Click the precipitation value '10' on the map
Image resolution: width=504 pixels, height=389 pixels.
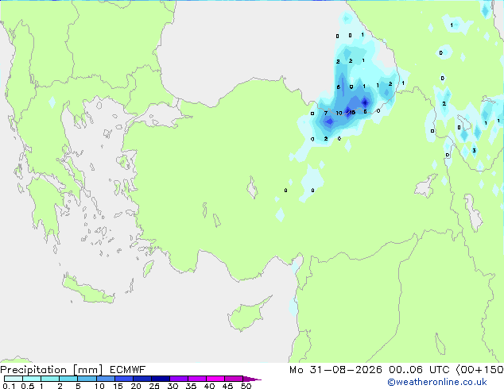(339, 113)
